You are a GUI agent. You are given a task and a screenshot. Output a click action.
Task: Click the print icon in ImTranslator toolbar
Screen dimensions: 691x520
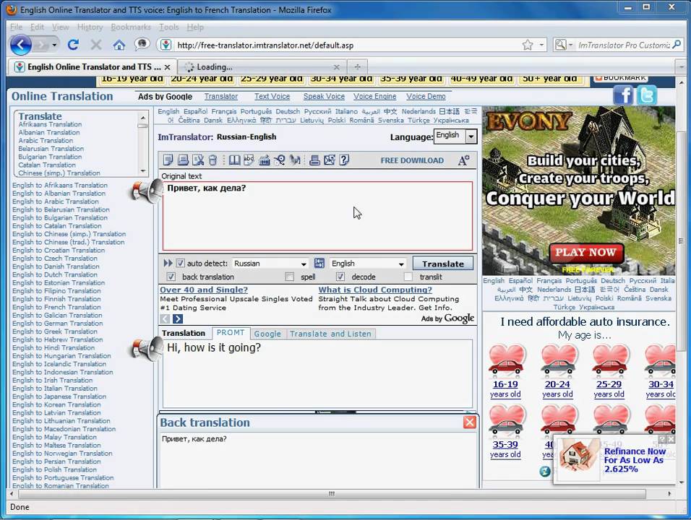[314, 160]
